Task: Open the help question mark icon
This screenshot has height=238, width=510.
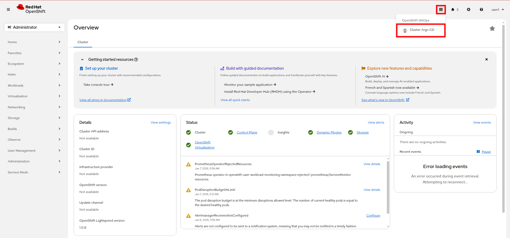Action: point(481,10)
